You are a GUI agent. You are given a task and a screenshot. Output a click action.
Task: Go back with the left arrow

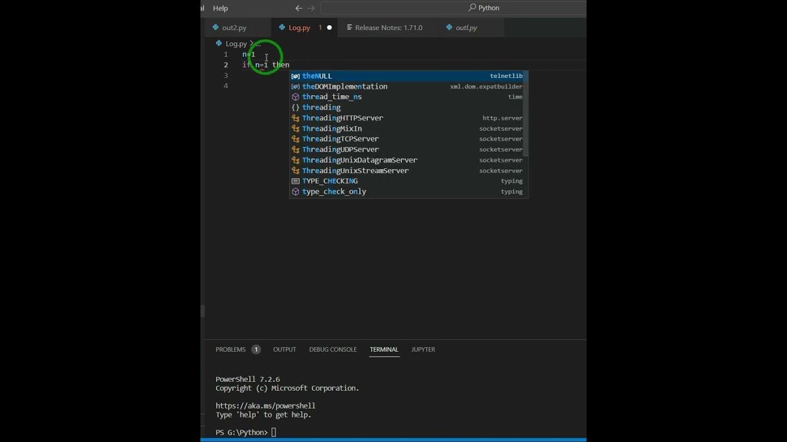tap(299, 8)
